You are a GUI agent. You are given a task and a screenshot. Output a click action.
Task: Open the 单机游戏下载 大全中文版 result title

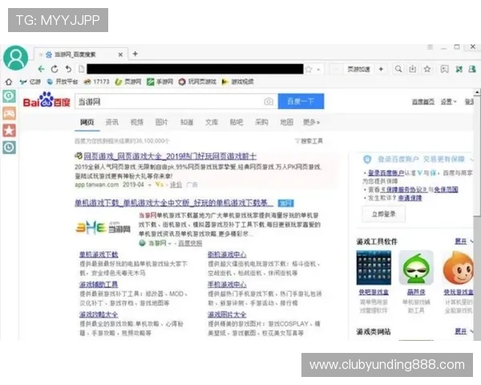point(174,203)
